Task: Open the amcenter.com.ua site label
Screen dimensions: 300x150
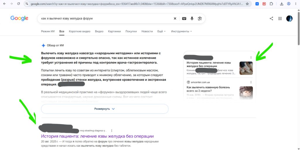Action: tap(200, 82)
